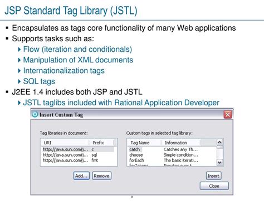
Task: Select the tag library with prefix c
Action: (x=78, y=149)
